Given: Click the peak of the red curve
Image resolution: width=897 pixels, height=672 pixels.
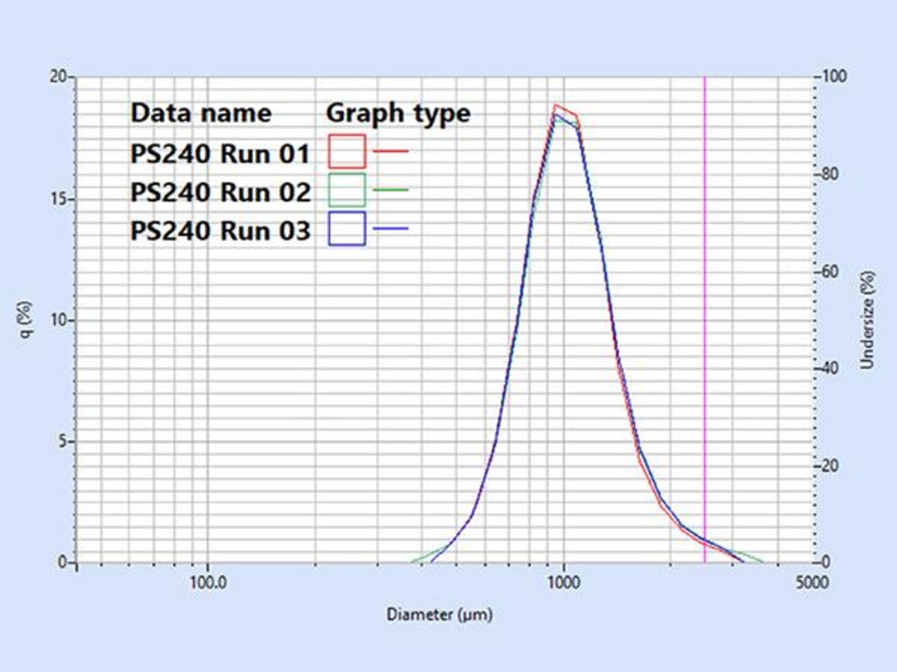Looking at the screenshot, I should coord(555,105).
